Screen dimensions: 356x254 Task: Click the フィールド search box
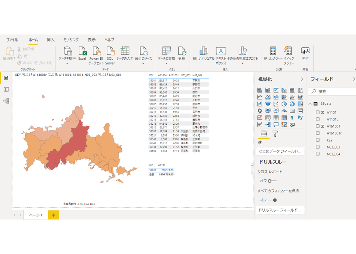click(x=332, y=91)
